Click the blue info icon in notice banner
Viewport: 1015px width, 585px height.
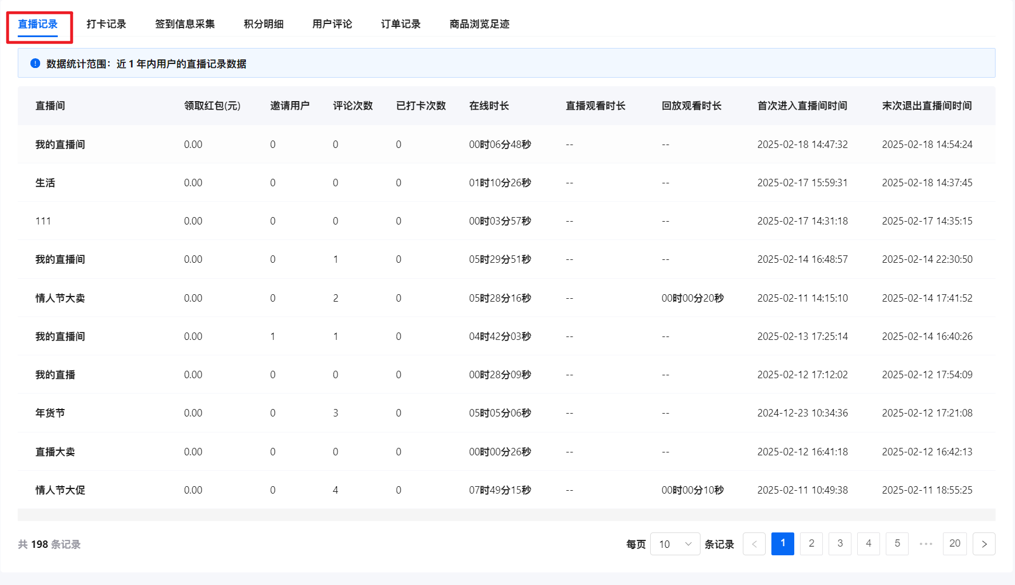coord(35,63)
